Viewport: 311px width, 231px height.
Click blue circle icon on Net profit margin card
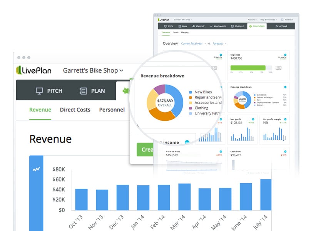285,119
